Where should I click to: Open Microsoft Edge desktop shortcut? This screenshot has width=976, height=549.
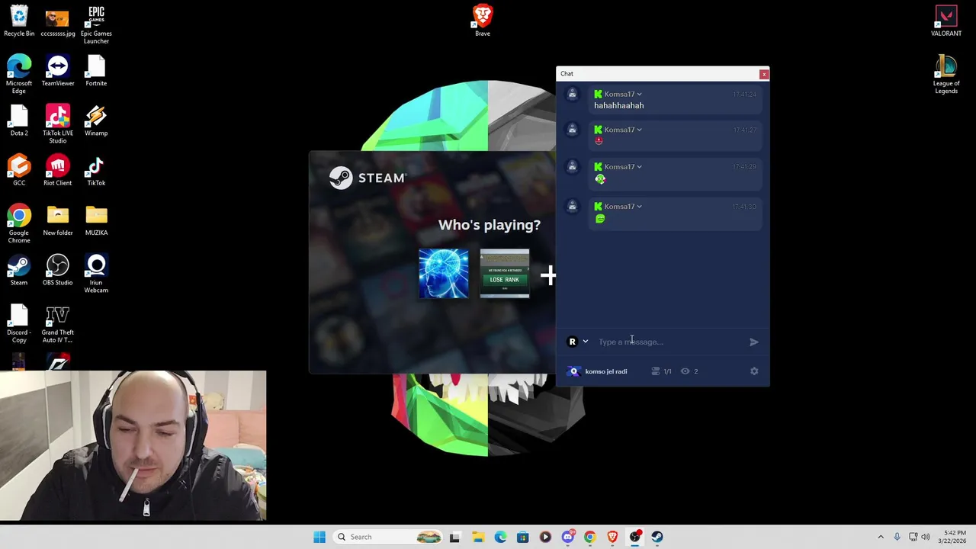coord(19,74)
